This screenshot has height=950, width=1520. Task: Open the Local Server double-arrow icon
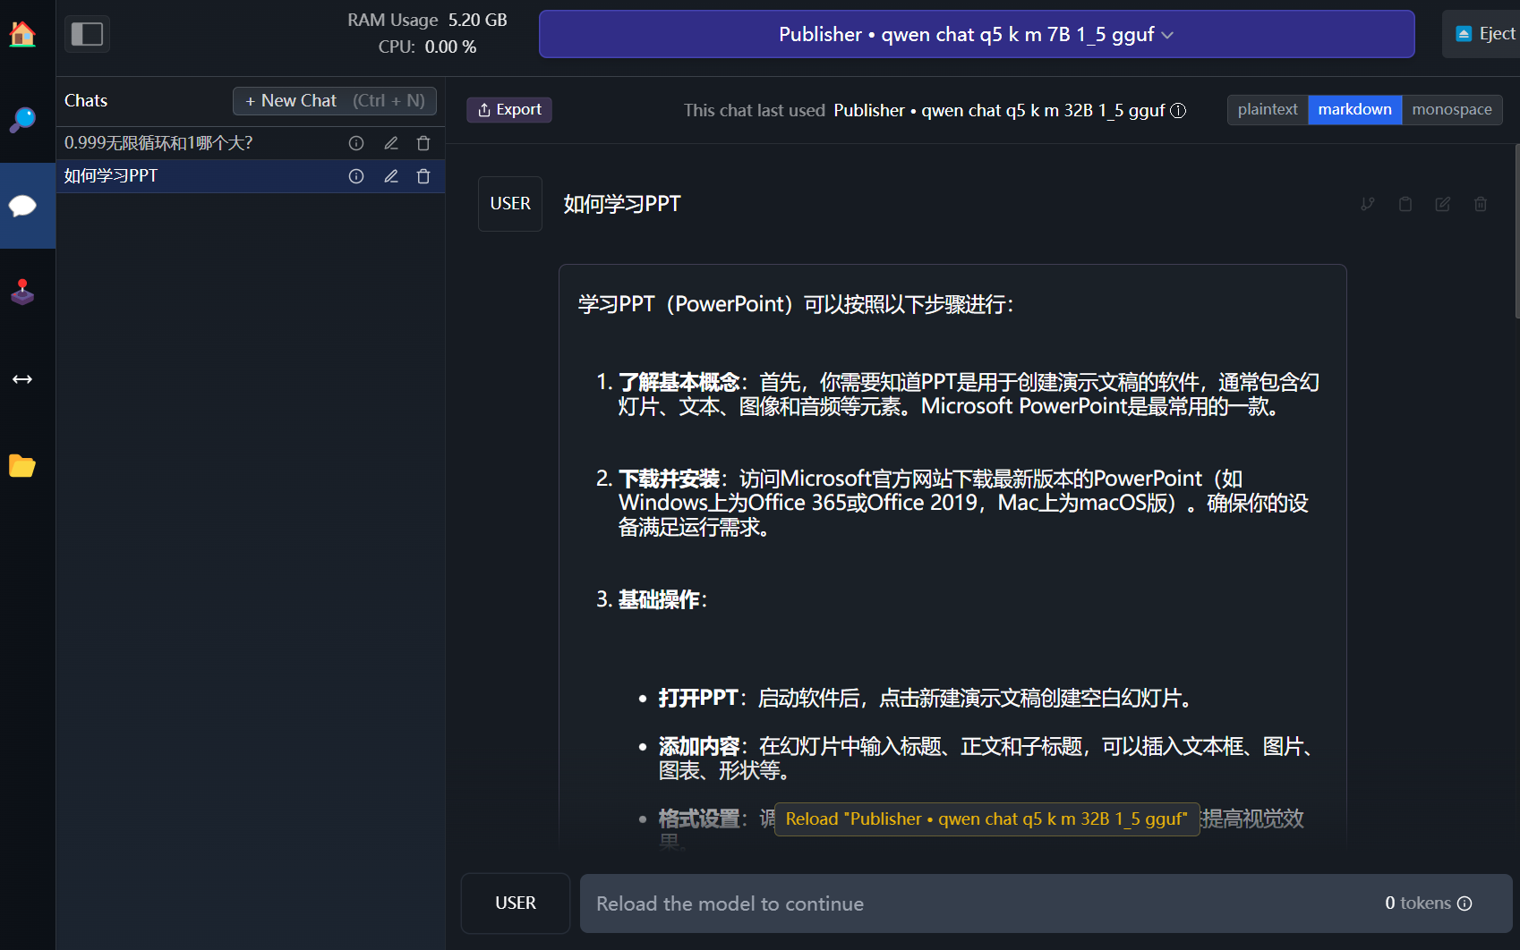tap(22, 379)
